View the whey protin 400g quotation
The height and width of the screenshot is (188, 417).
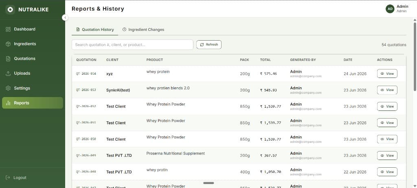coord(387,172)
